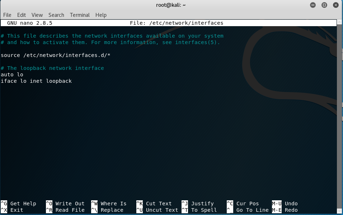Click the maximize window icon
Viewport: 343px width, 215px height.
point(324,5)
